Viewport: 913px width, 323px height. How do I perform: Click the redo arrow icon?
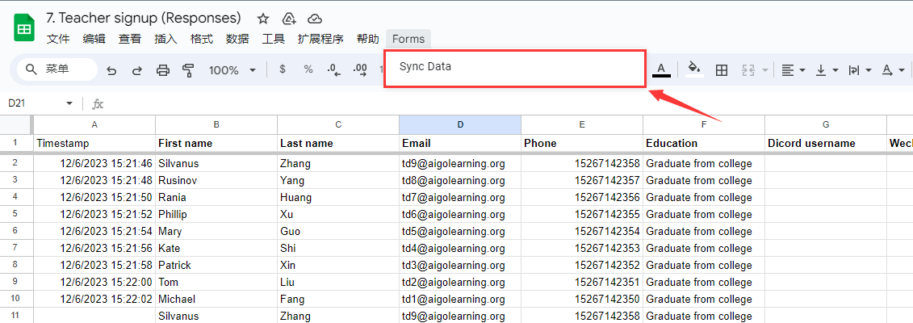point(136,70)
